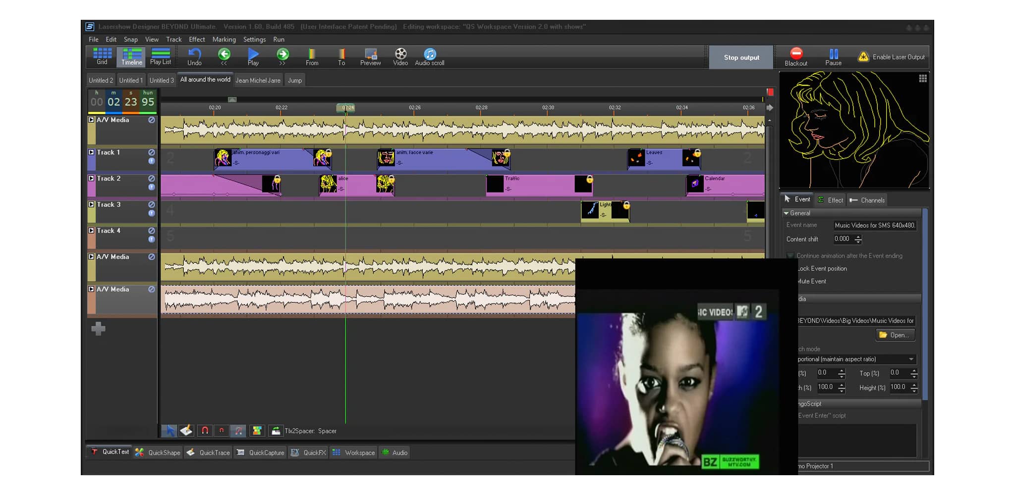
Task: Click the Event name input field
Action: [x=874, y=225]
